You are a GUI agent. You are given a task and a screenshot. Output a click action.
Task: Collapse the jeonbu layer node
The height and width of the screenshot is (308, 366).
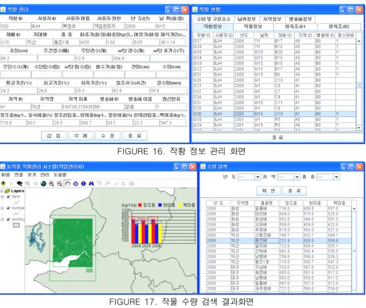pos(2,219)
